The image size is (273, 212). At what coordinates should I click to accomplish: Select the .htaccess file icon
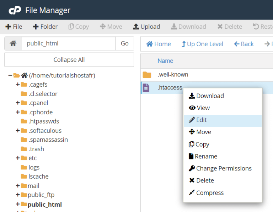click(x=146, y=87)
